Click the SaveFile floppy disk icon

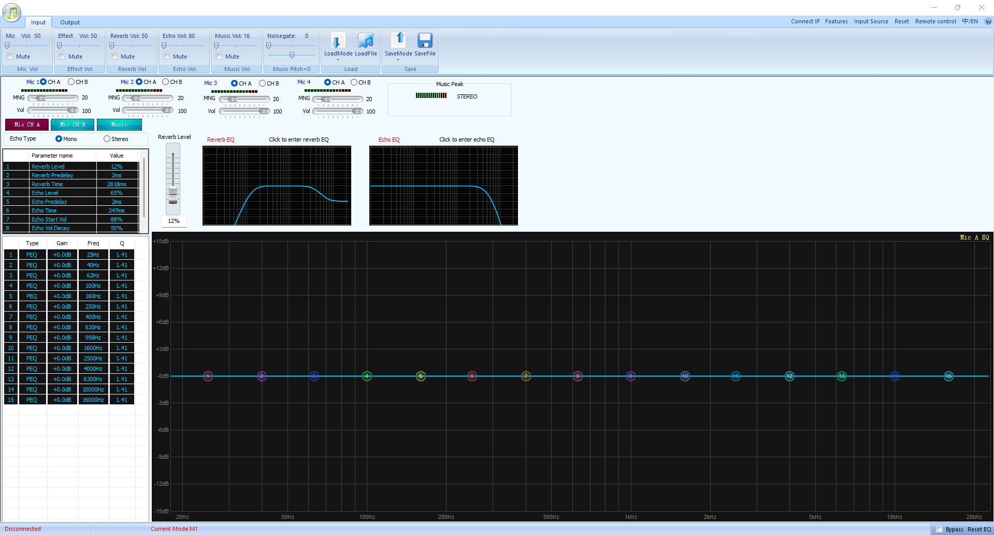coord(425,40)
